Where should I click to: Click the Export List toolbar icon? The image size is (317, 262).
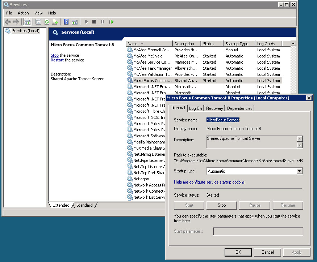point(55,22)
